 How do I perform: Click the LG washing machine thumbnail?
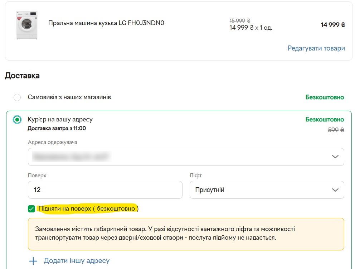tap(27, 25)
